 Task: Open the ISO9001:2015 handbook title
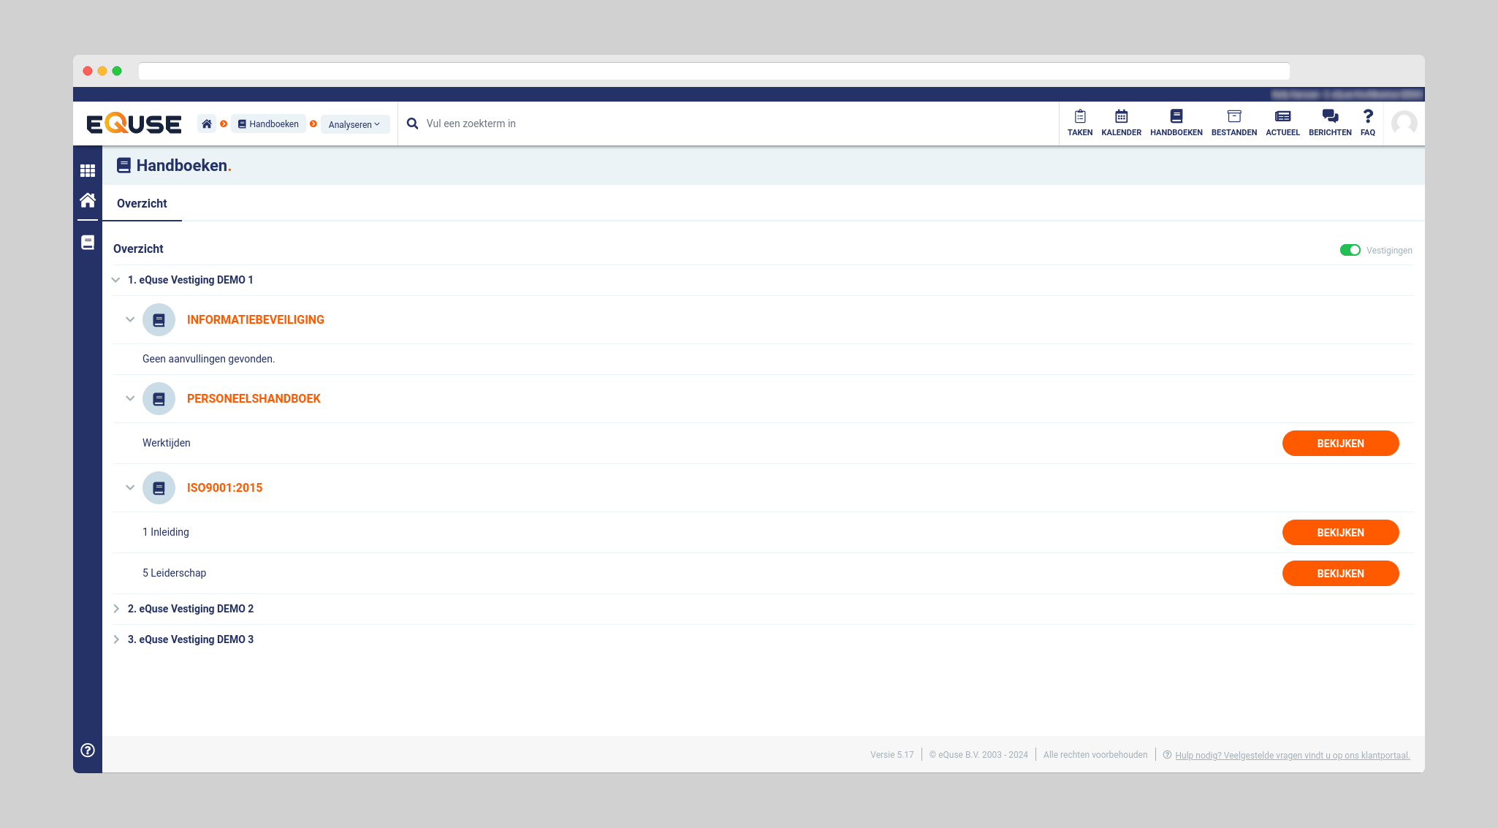224,487
